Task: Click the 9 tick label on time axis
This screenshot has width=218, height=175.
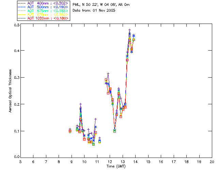Action: (72, 162)
